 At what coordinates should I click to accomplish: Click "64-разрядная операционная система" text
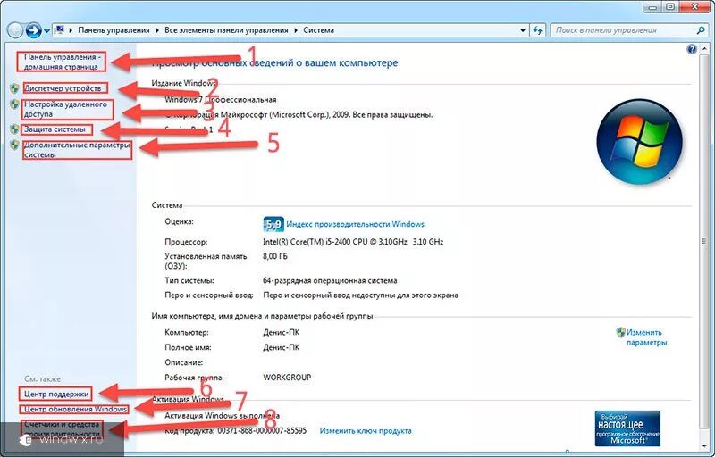click(330, 280)
